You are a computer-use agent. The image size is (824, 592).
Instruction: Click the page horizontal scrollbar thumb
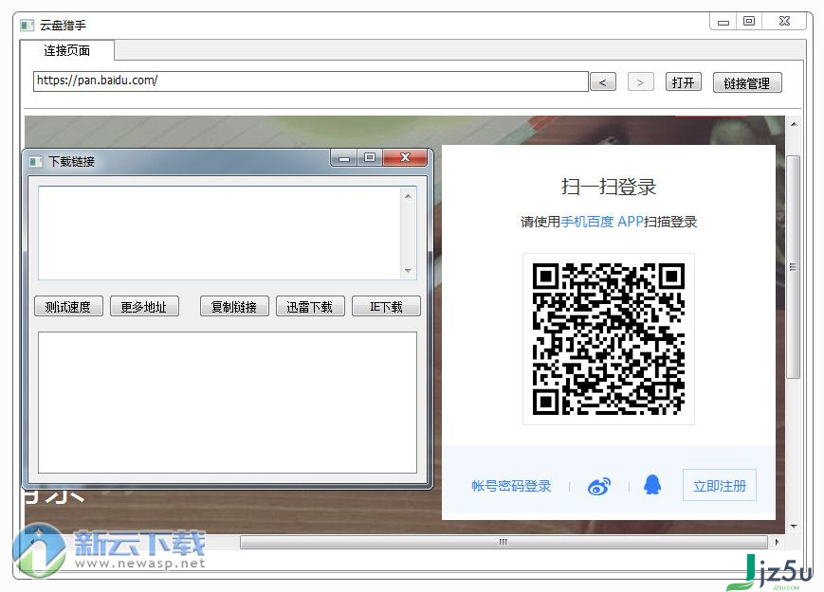[504, 542]
